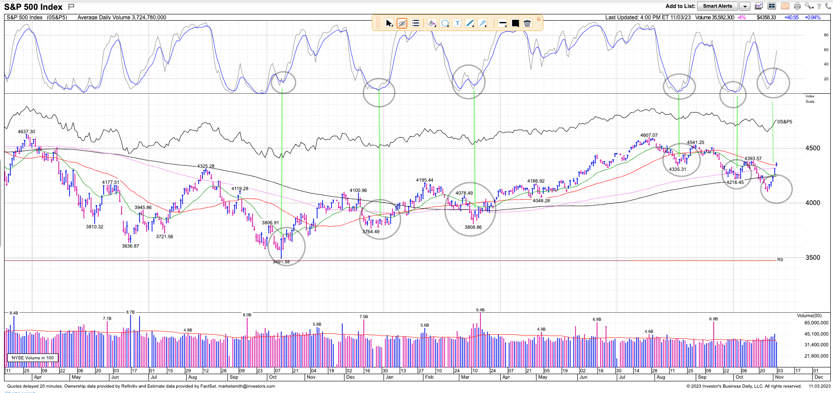The width and height of the screenshot is (833, 393).
Task: Click the grid panel layout icon
Action: pyautogui.click(x=772, y=6)
